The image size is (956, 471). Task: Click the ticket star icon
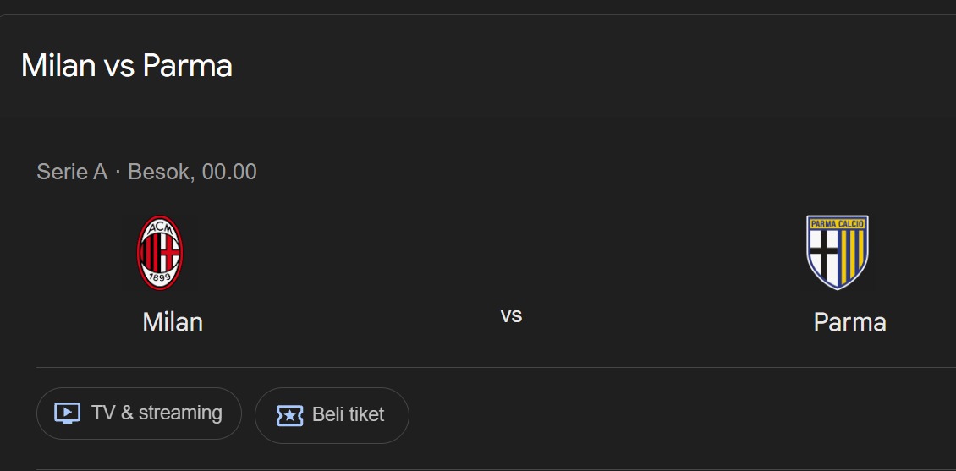(289, 415)
